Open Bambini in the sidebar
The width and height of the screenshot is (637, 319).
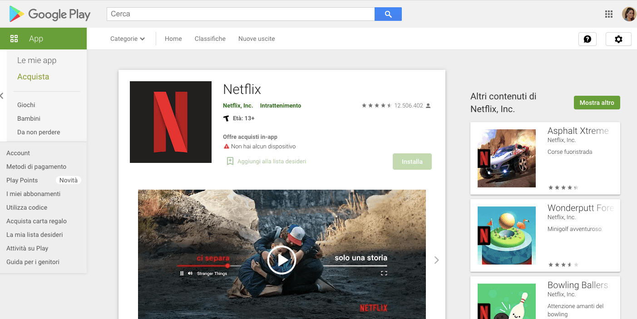[x=29, y=118]
